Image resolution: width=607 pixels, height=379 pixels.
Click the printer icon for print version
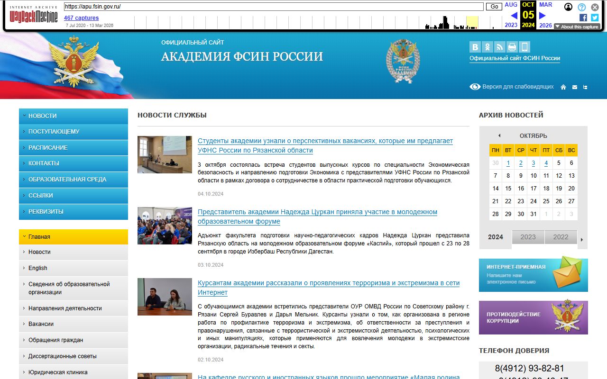coord(512,47)
